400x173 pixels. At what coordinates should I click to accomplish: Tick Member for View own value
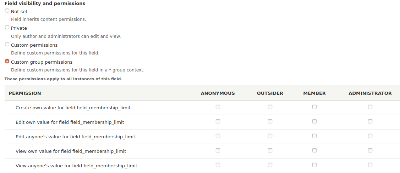click(314, 150)
